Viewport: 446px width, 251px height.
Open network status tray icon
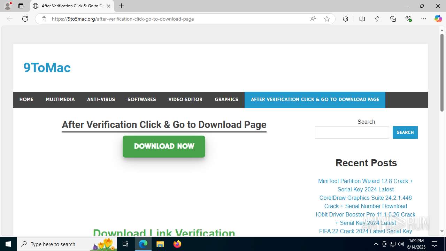click(393, 244)
